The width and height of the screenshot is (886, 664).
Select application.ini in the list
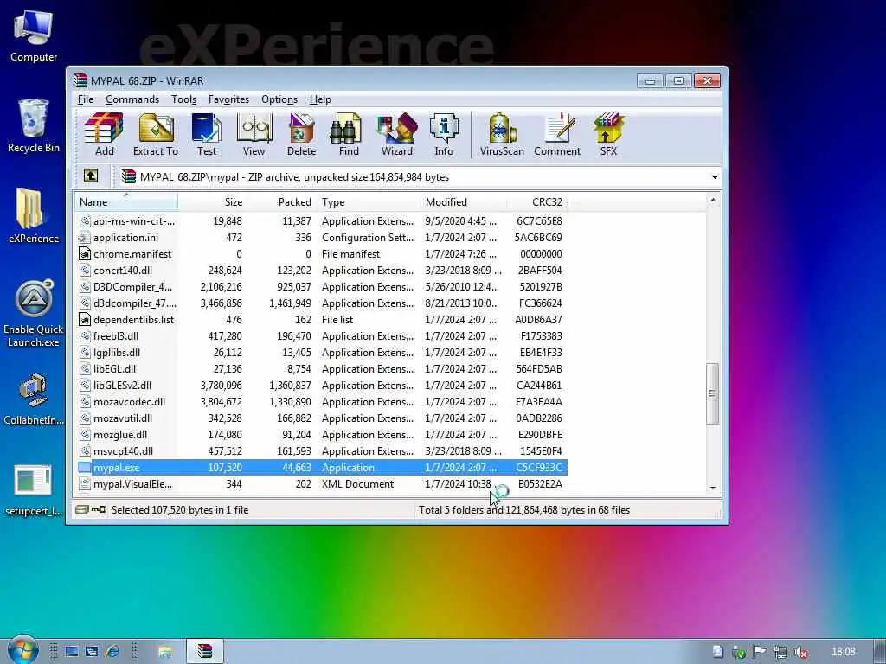pos(321,238)
